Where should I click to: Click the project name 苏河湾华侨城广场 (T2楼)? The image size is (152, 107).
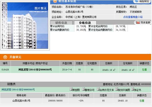point(79,7)
